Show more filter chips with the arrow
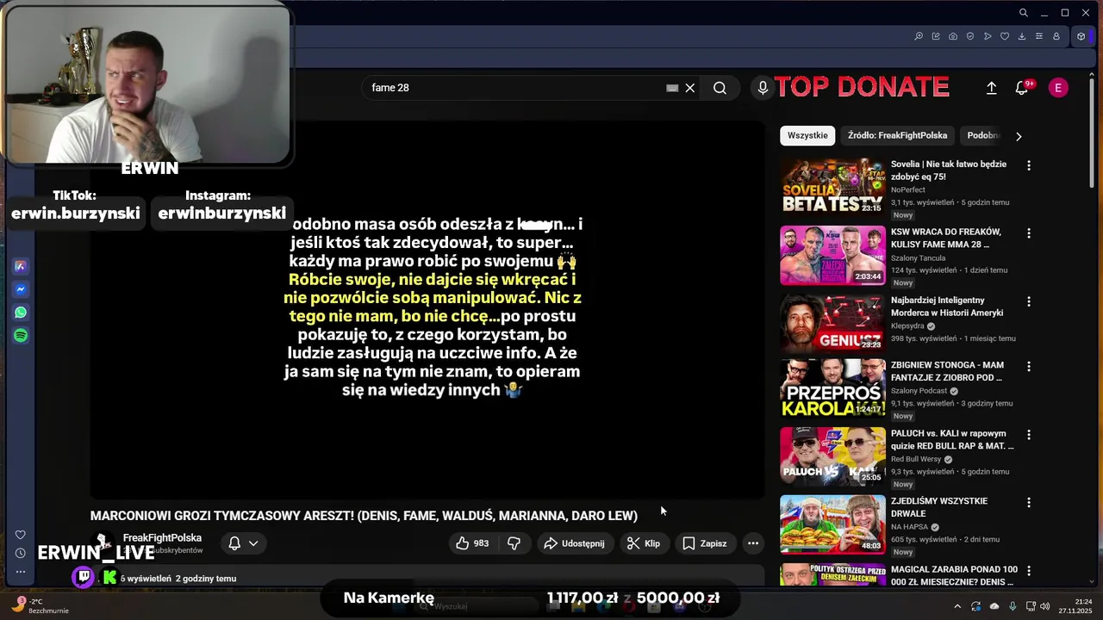This screenshot has width=1103, height=620. [1019, 136]
